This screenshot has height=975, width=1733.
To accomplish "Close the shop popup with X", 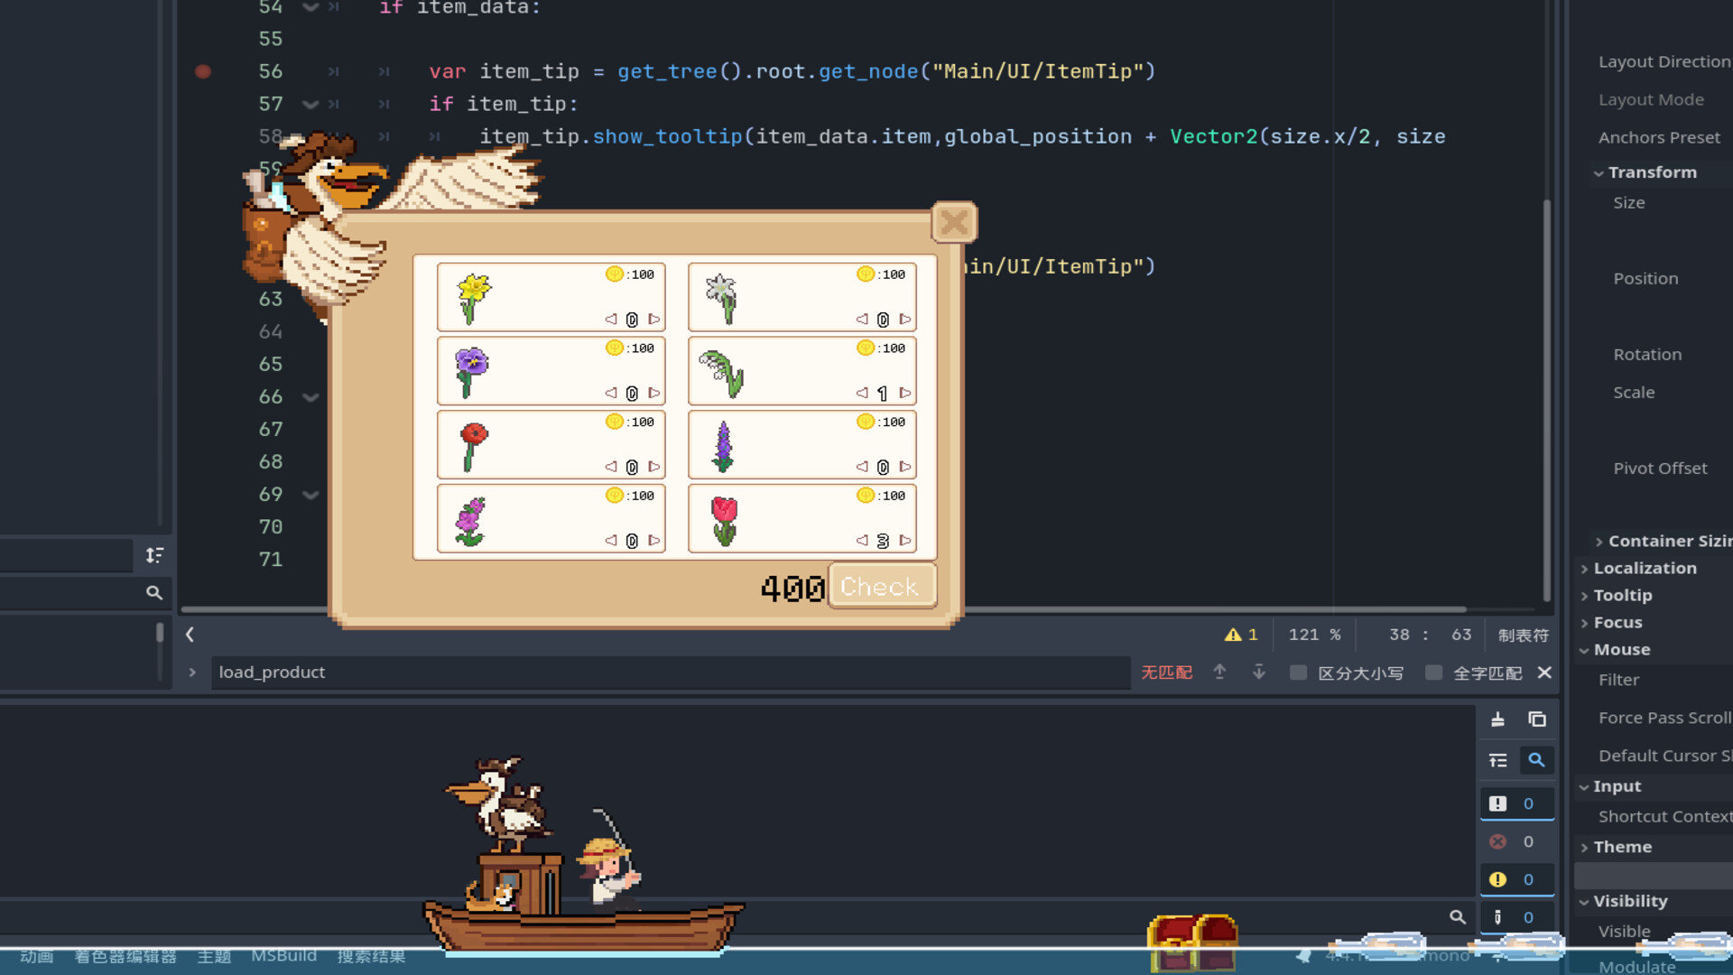I will 953,222.
